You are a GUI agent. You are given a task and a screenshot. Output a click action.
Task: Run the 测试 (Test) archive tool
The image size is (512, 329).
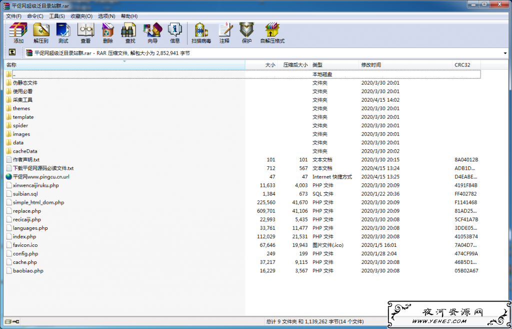[63, 33]
